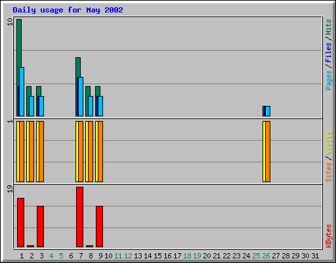Click the green weekend day label '26'
The width and height of the screenshot is (336, 263).
(x=266, y=256)
